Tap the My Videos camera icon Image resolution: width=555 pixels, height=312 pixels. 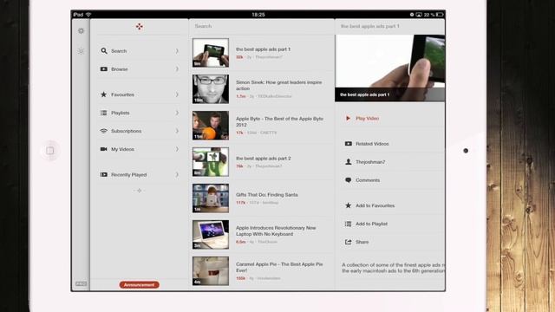point(103,149)
